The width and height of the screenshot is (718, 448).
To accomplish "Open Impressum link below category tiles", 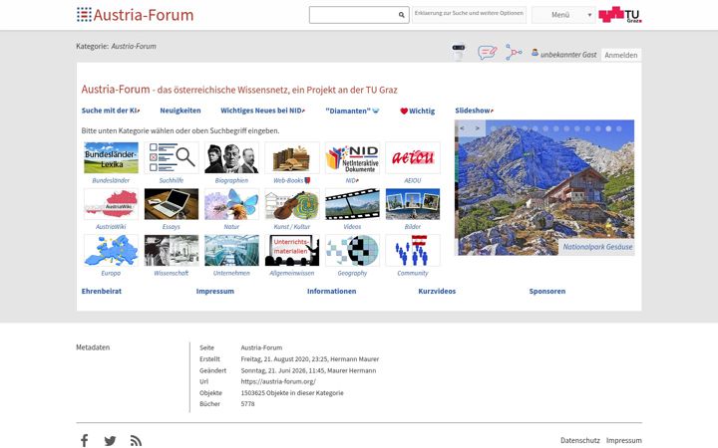I will click(215, 291).
